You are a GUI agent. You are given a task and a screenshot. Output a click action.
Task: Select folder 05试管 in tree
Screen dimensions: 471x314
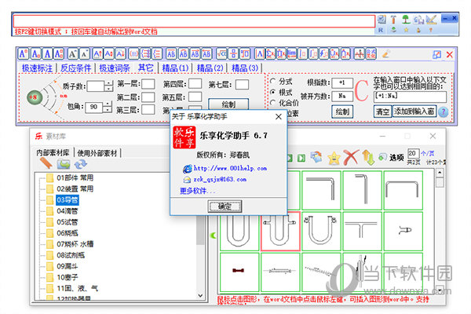click(68, 222)
